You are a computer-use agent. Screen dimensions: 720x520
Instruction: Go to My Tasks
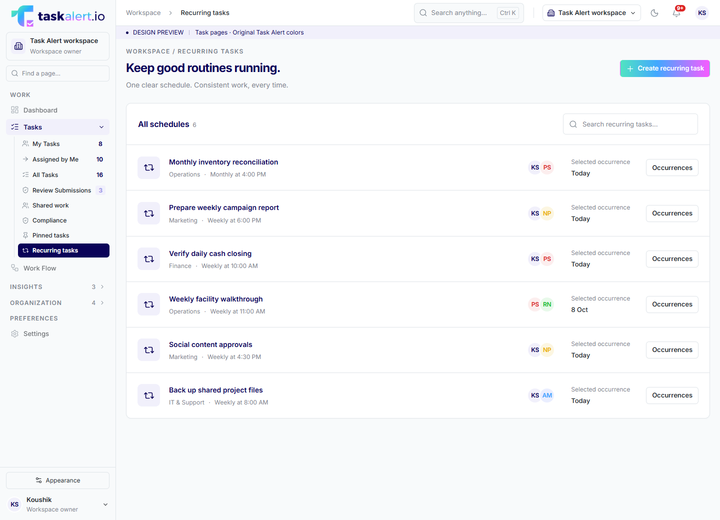pyautogui.click(x=63, y=144)
